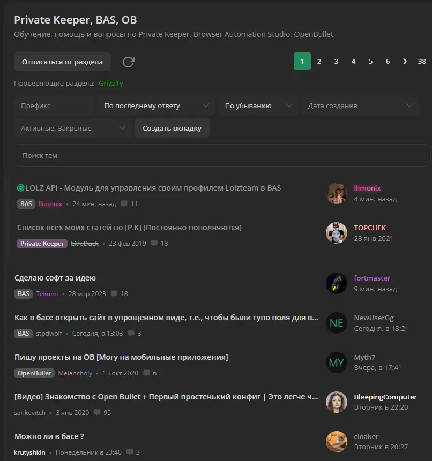Open moderator Grizz1y's profile link
432x461 pixels.
111,84
